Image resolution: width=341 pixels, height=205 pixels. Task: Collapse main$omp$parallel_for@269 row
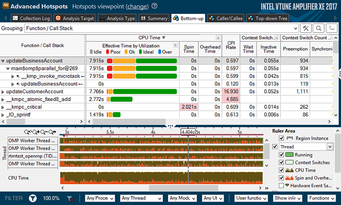(x=8, y=69)
